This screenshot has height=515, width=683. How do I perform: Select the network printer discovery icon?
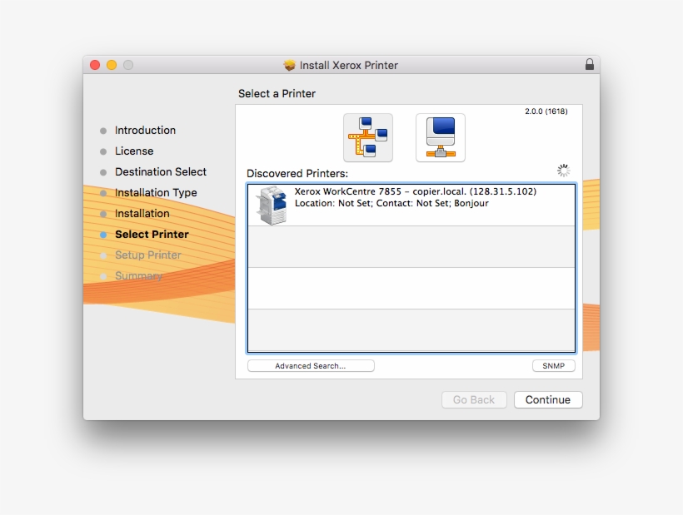coord(367,136)
